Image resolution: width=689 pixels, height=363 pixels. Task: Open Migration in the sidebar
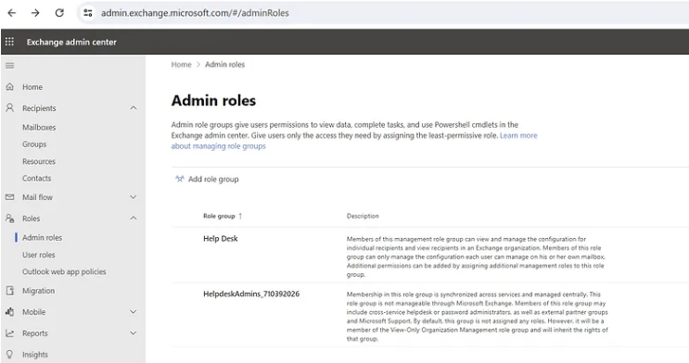tap(39, 291)
